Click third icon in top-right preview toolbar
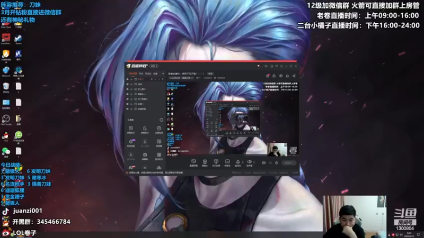The image size is (424, 238). click(x=281, y=76)
